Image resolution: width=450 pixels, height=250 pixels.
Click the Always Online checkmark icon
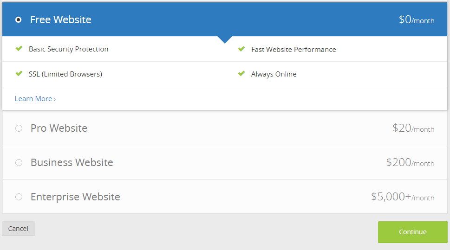click(x=241, y=73)
